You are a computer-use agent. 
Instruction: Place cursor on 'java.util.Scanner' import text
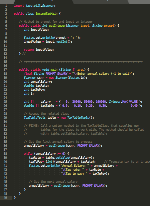coord(40,6)
